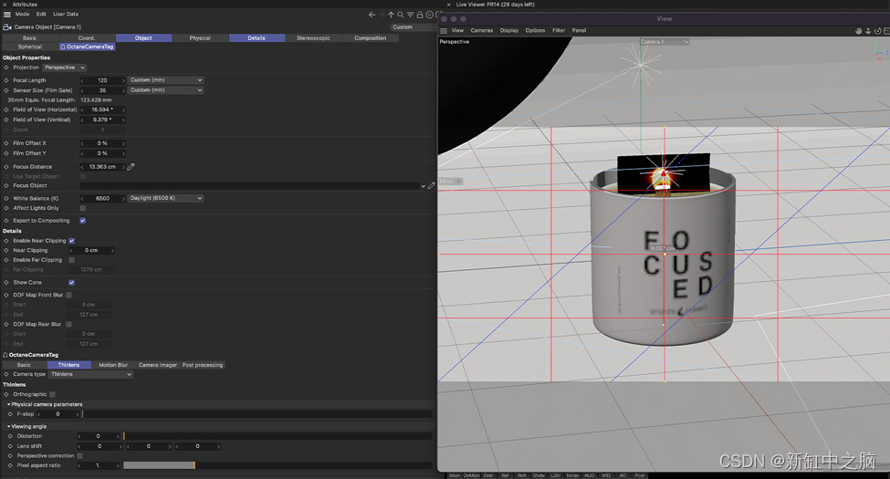Switch to the Physical tab
The height and width of the screenshot is (479, 890).
[x=200, y=38]
